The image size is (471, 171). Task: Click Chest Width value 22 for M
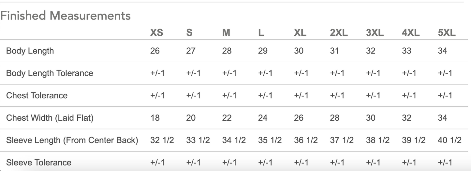point(227,118)
